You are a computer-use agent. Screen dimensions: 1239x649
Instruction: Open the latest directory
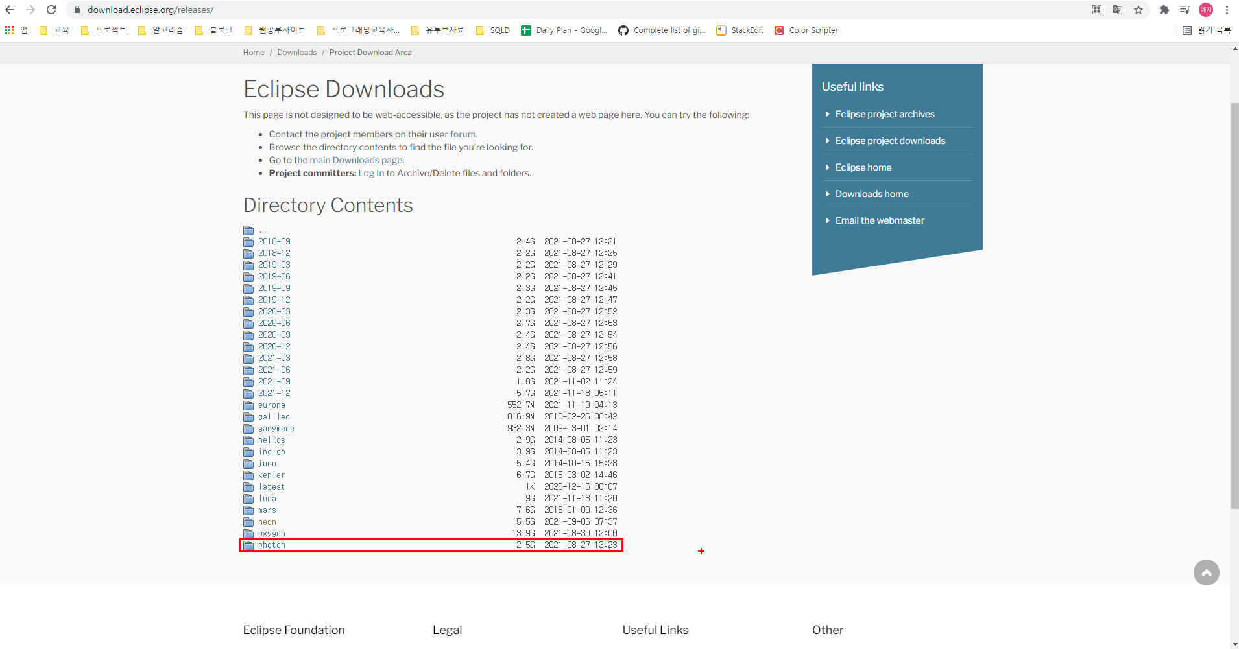pyautogui.click(x=272, y=487)
